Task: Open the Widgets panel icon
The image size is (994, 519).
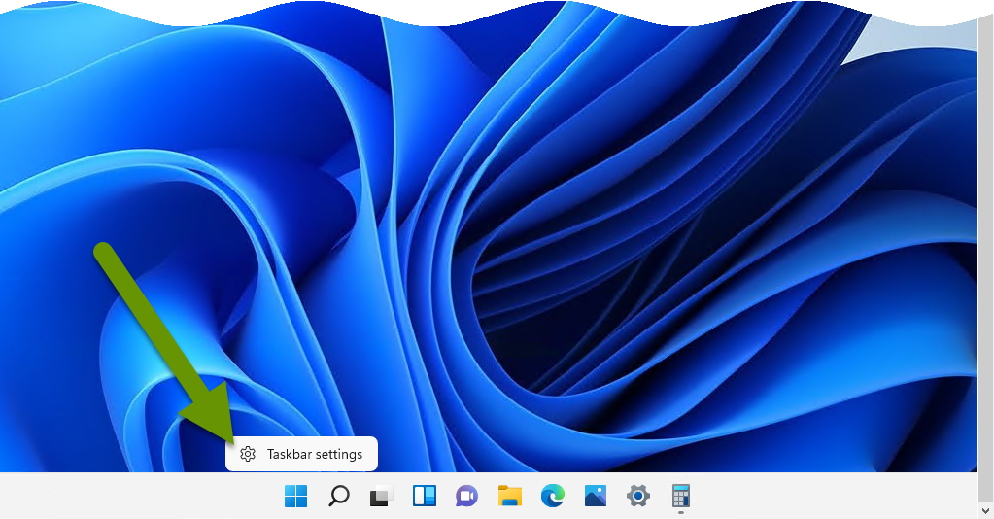Action: coord(424,496)
